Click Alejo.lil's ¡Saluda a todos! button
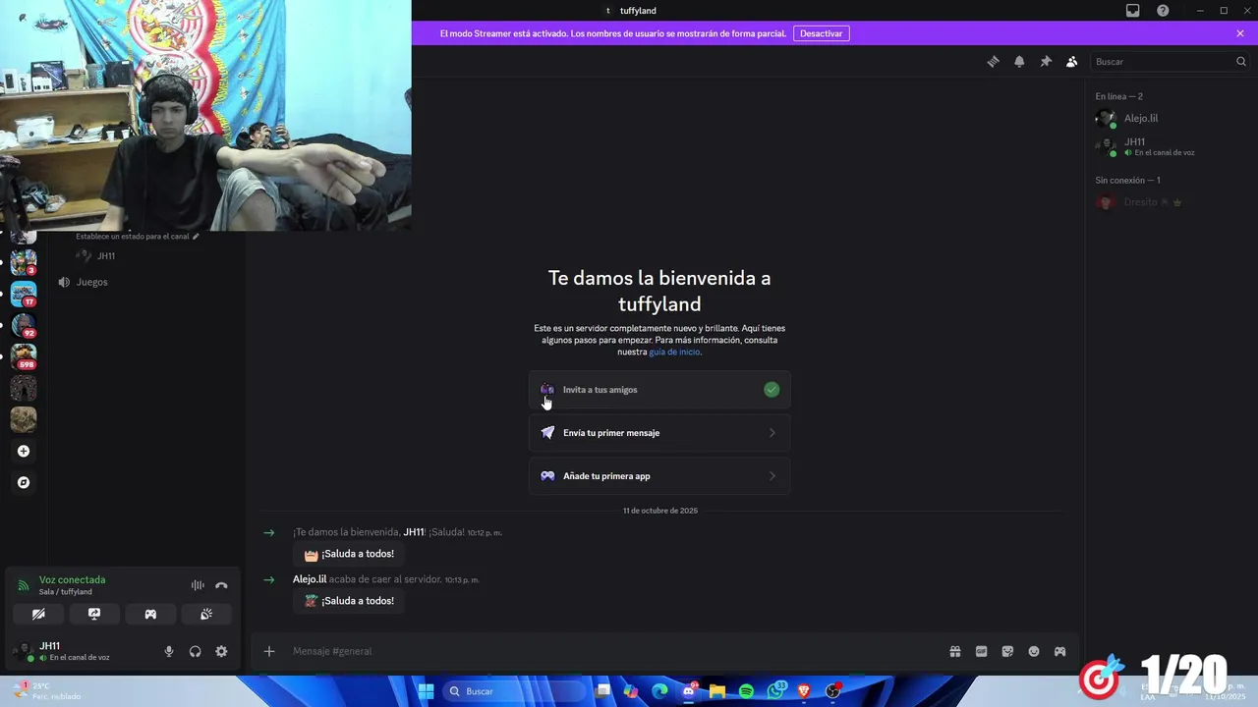Image resolution: width=1258 pixels, height=707 pixels. (x=349, y=601)
